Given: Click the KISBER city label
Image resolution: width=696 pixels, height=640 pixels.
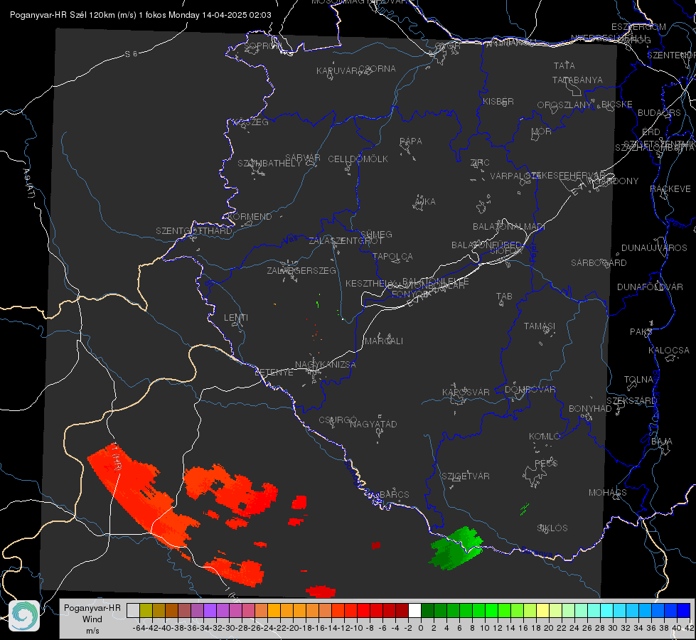Looking at the screenshot, I should pyautogui.click(x=498, y=101).
